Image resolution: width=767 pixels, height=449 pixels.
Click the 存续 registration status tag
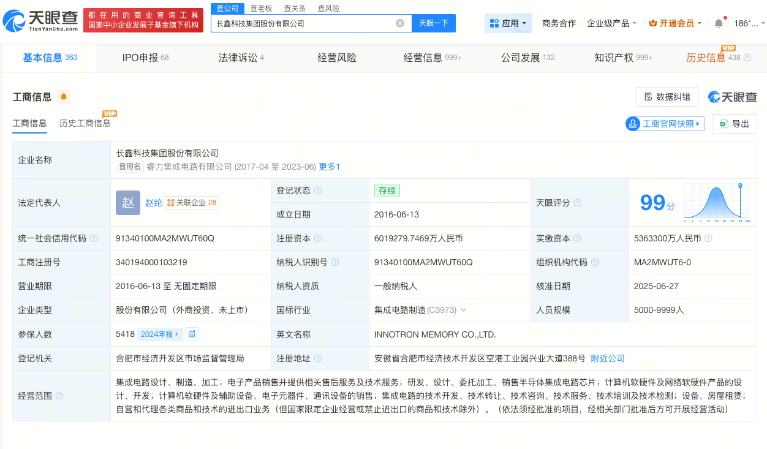coord(387,191)
